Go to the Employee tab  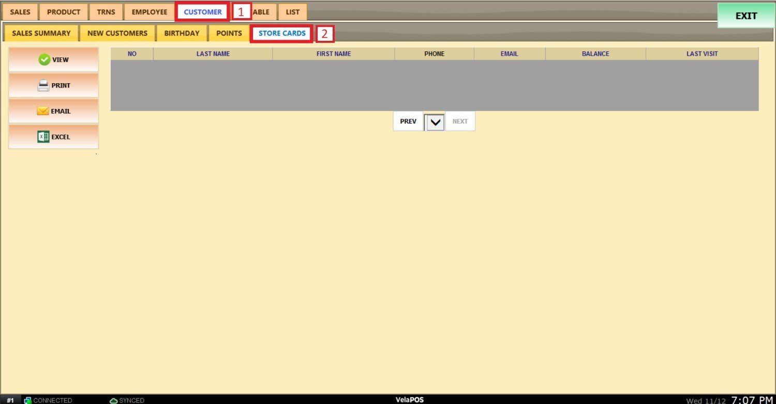[150, 12]
